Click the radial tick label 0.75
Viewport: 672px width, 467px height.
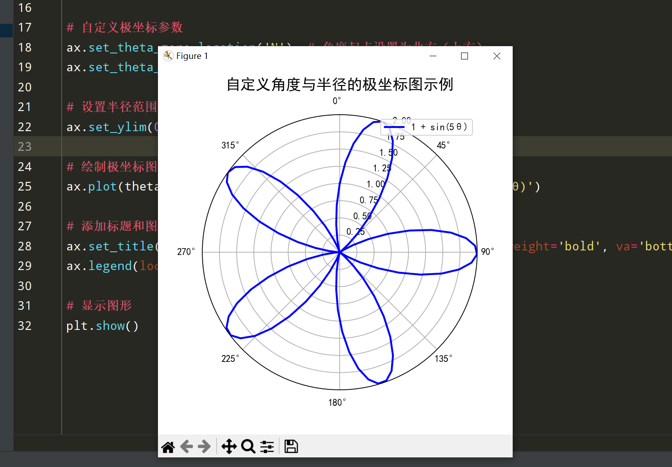tap(369, 200)
